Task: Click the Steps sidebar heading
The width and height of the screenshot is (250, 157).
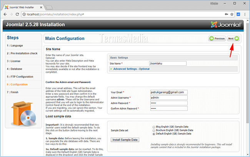Action: [x=13, y=38]
